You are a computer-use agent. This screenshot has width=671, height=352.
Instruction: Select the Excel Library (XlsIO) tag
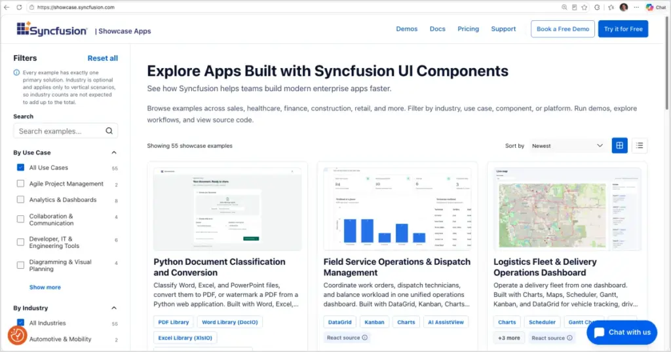(x=185, y=338)
